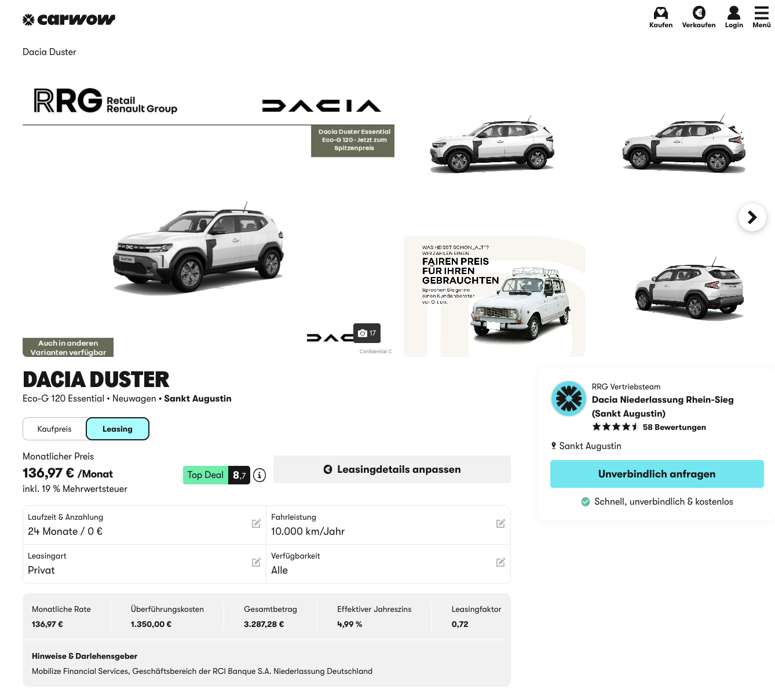Viewport: 775px width, 693px height.
Task: Change Leasingart Privat setting
Action: click(x=144, y=564)
